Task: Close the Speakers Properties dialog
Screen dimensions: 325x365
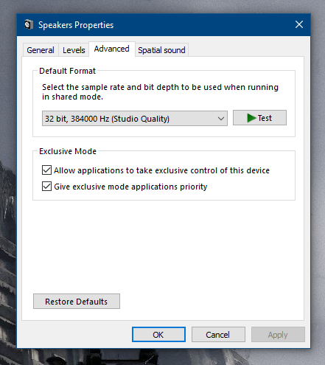Action: 299,24
